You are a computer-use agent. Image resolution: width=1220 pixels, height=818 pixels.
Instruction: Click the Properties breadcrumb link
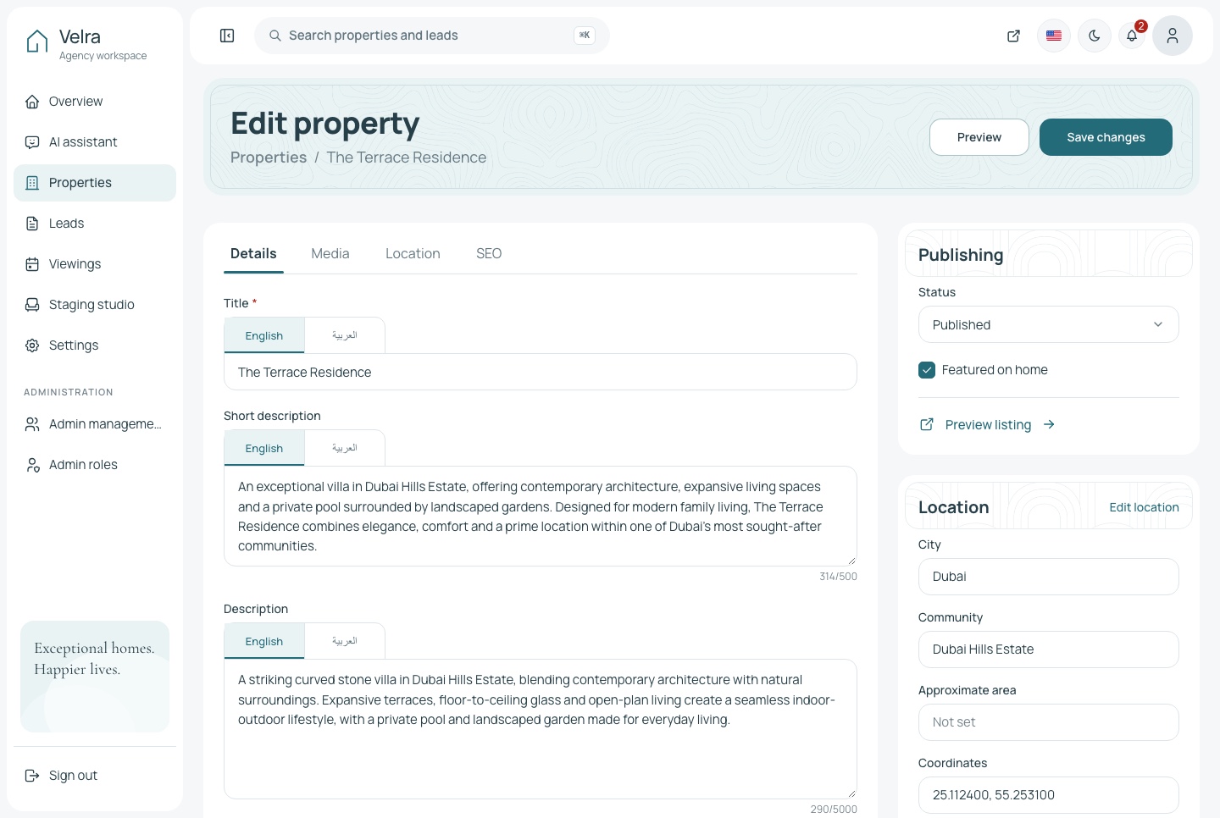coord(269,158)
